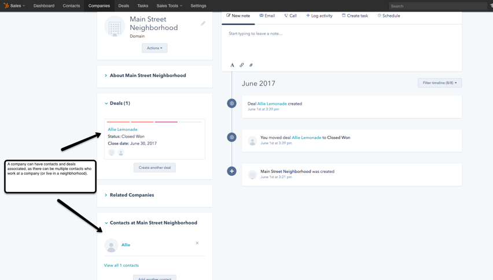Switch to the Email tab
The width and height of the screenshot is (493, 280).
coord(267,16)
